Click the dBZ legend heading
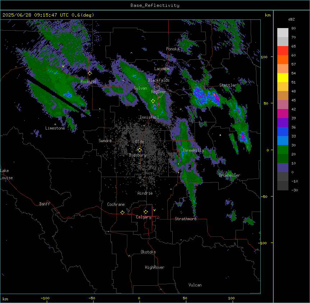The height and width of the screenshot is (303, 310). (291, 19)
